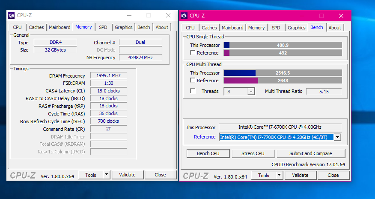Select the SPD tab in right window
The image size is (375, 199).
click(276, 28)
